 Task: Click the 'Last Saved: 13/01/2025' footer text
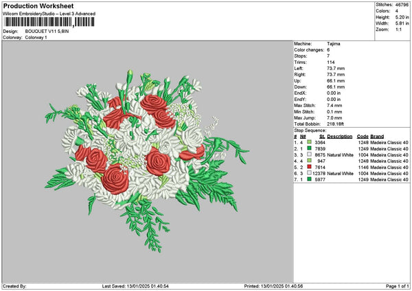pos(135,286)
